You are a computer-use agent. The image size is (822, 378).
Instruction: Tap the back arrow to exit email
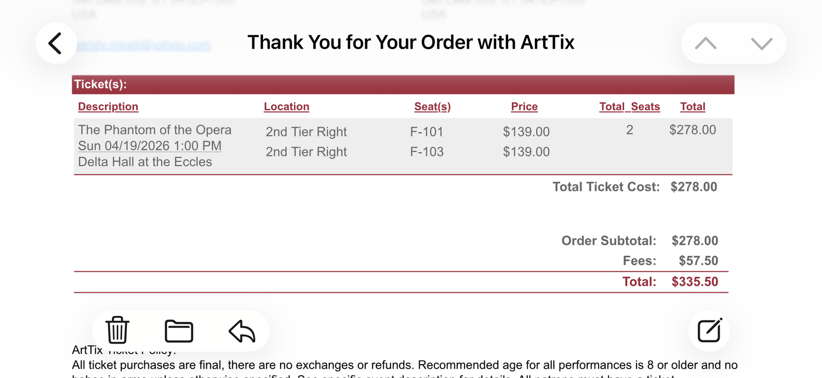(55, 43)
